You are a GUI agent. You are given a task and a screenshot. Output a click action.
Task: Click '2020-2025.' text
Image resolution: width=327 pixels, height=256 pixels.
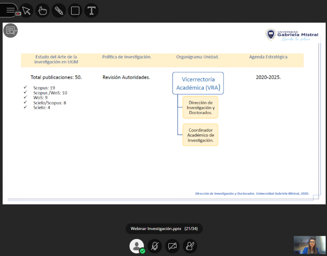268,77
